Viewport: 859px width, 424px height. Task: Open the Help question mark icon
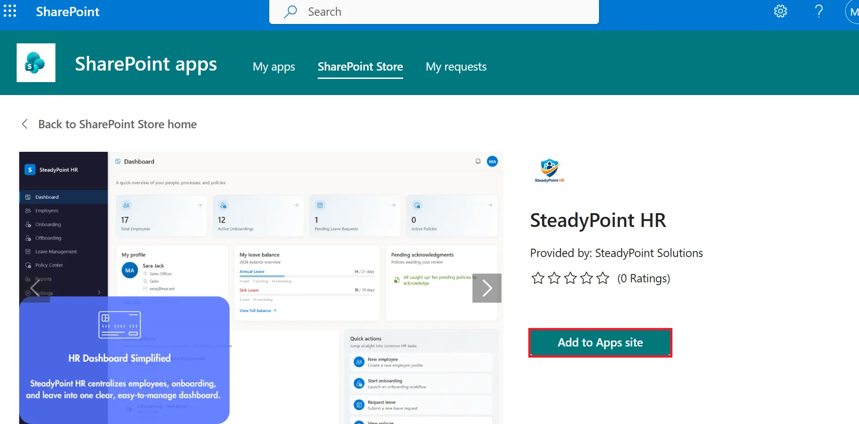[x=819, y=11]
